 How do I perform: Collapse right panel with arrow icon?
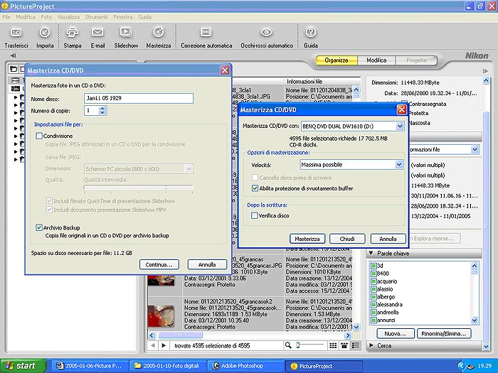485,71
